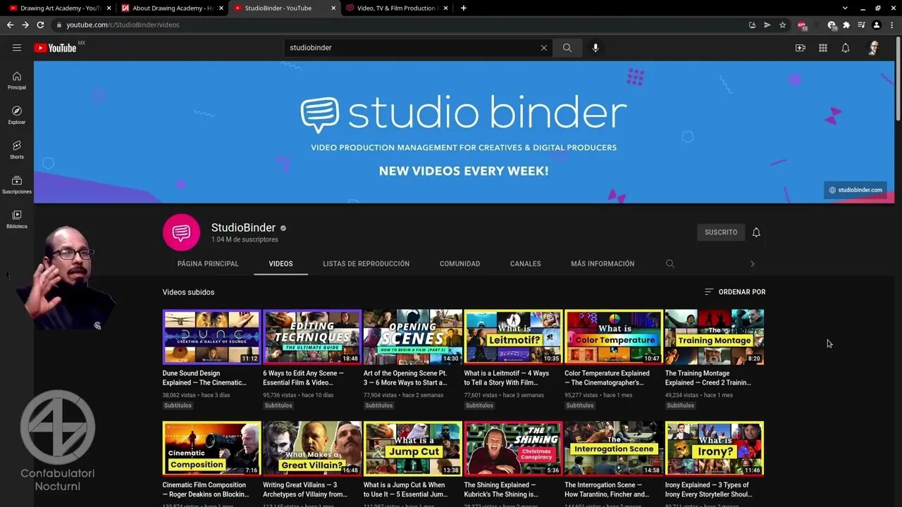The width and height of the screenshot is (902, 507).
Task: Open The Training Montage Explained title
Action: tap(708, 378)
